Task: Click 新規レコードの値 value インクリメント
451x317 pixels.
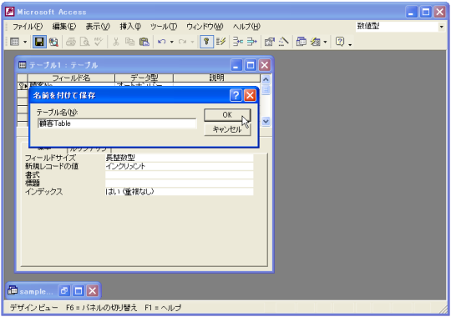Action: pos(179,166)
